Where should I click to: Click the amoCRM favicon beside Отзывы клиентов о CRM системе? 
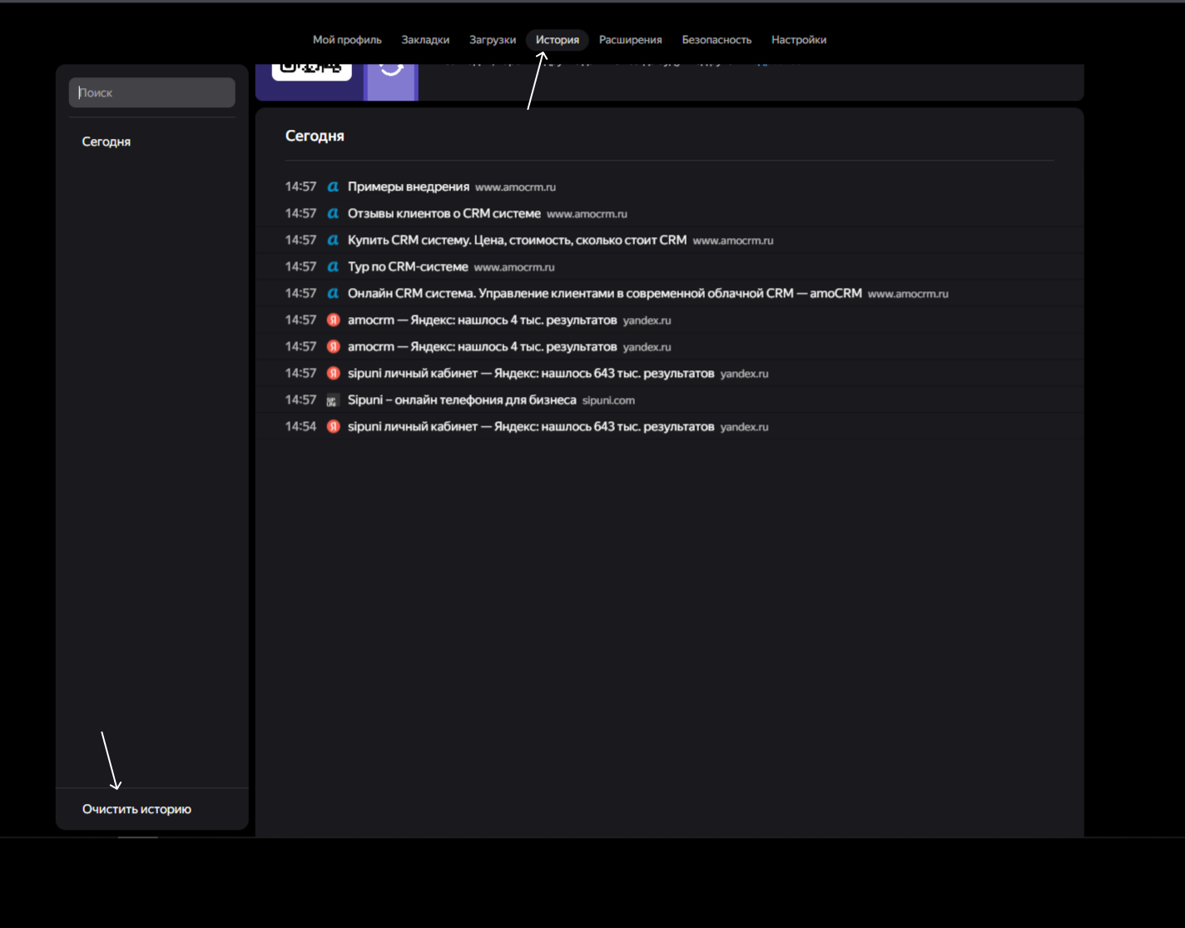tap(333, 213)
